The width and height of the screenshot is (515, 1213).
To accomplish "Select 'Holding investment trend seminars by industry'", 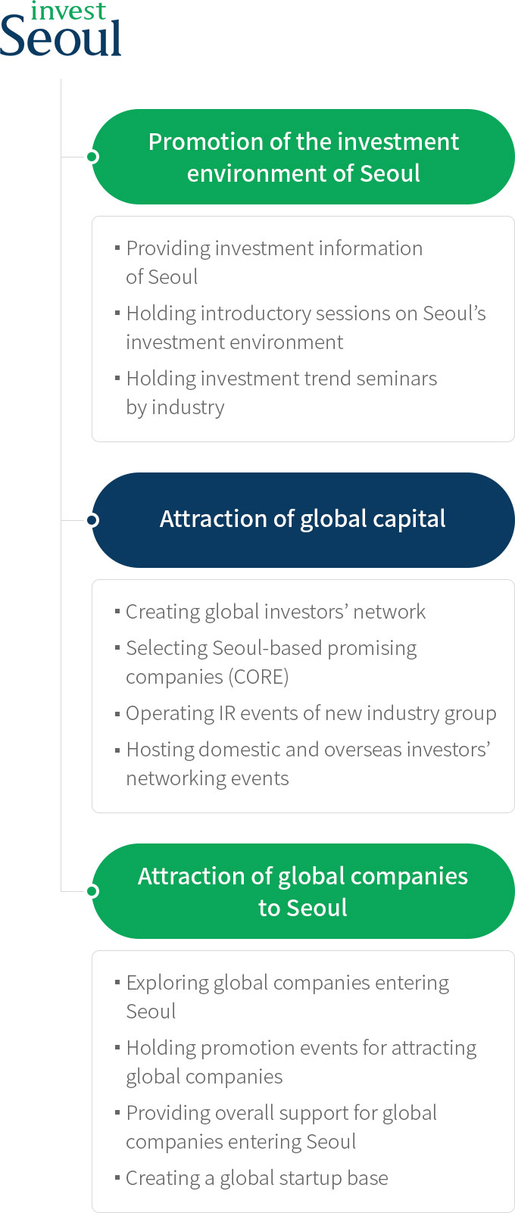I will pyautogui.click(x=281, y=392).
